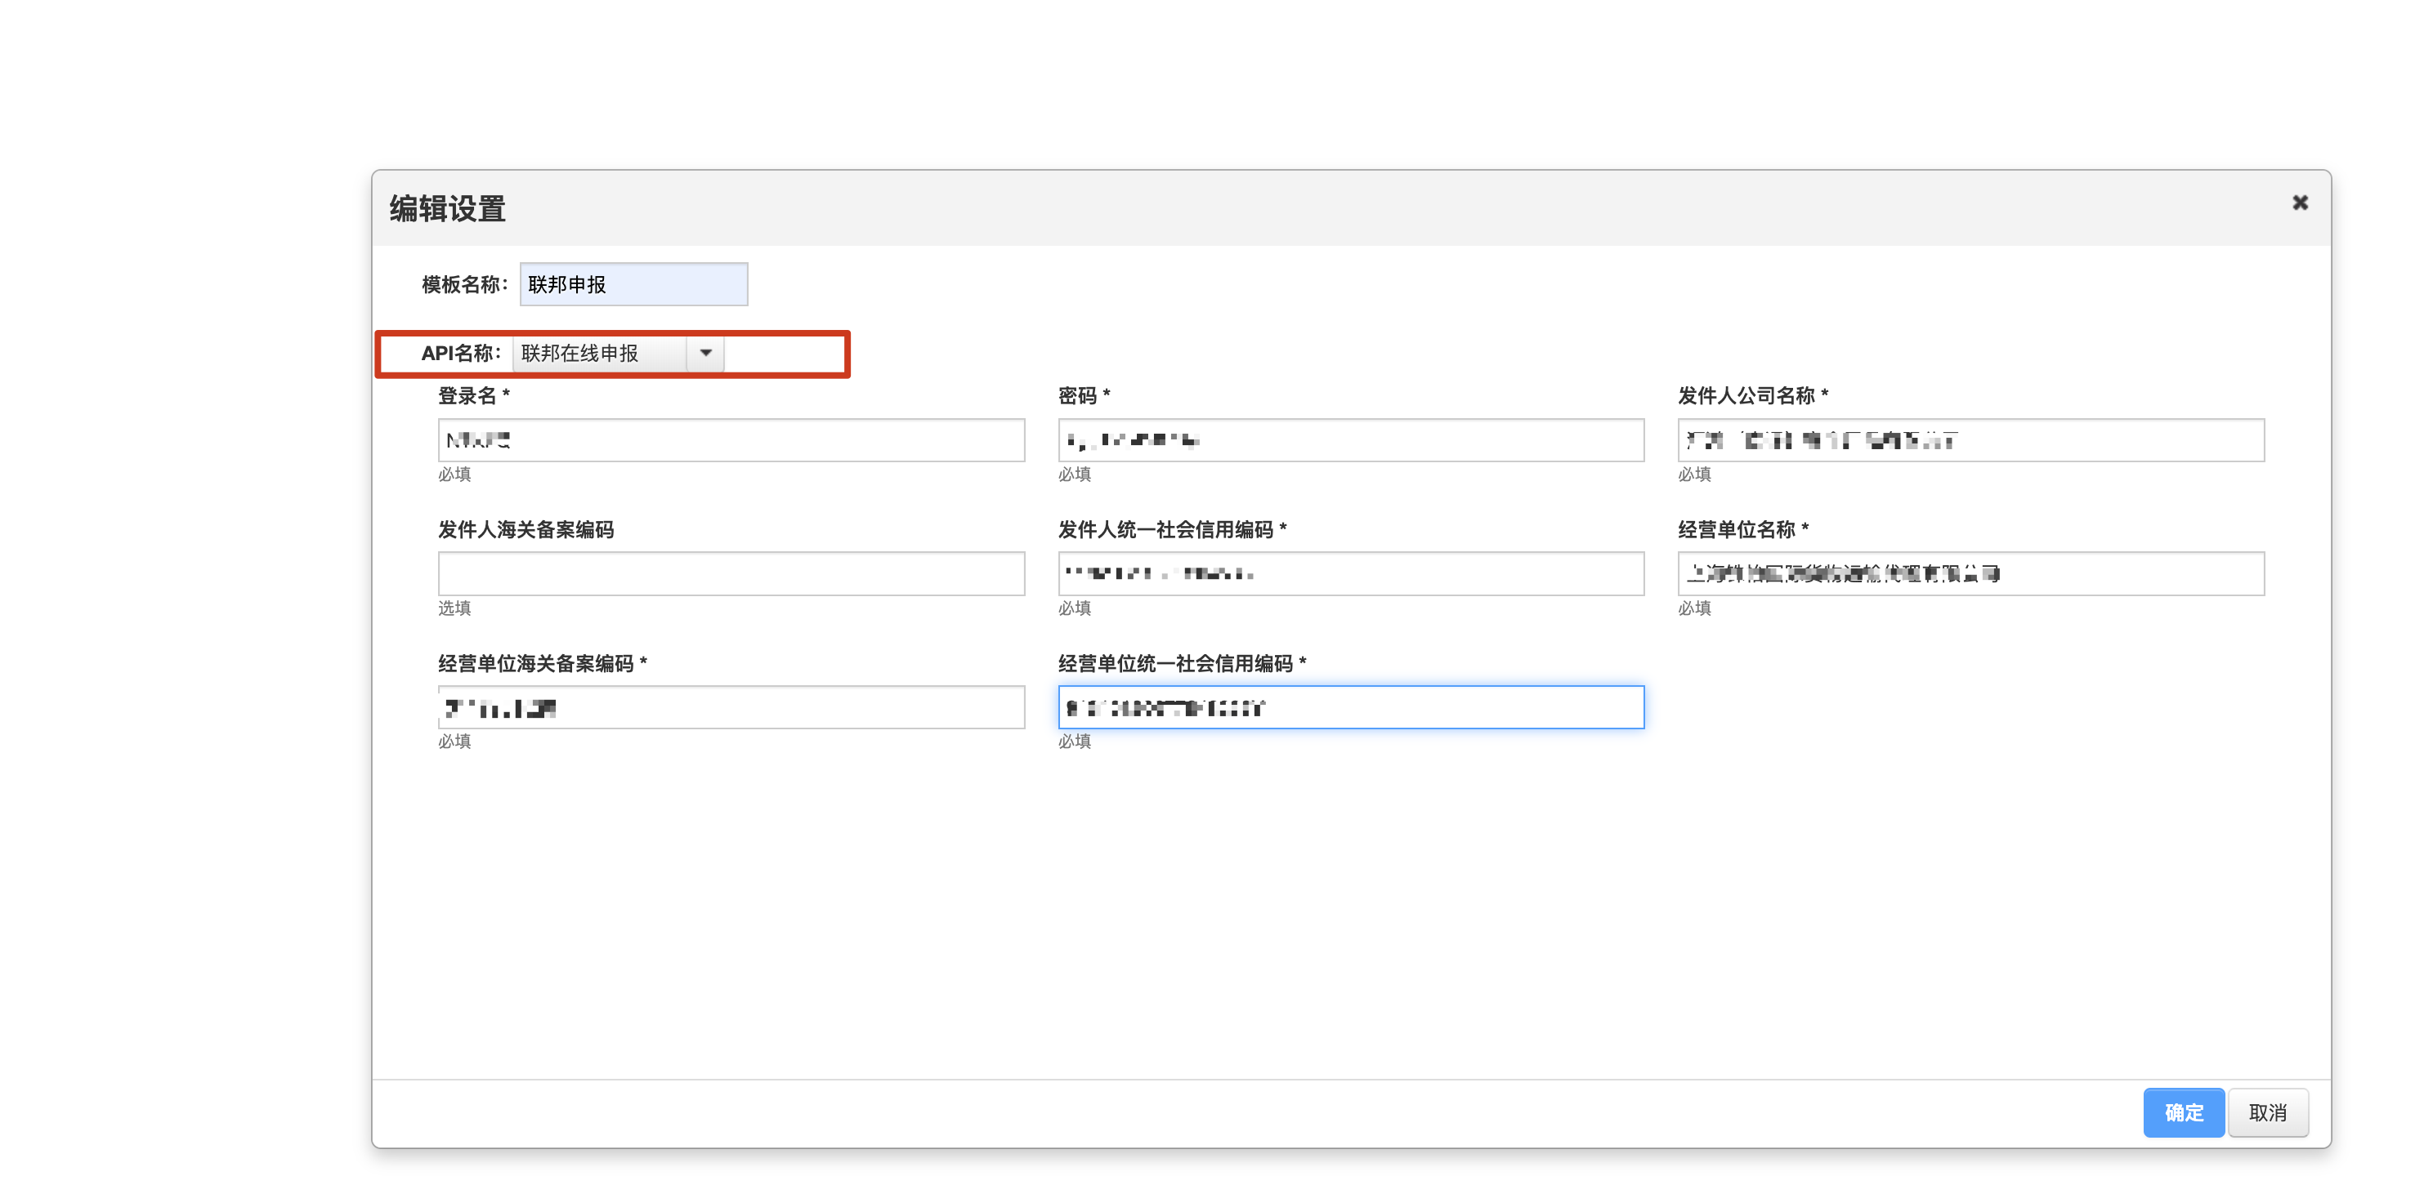Image resolution: width=2424 pixels, height=1194 pixels.
Task: Cancel editing with the 取消 button
Action: 2267,1112
